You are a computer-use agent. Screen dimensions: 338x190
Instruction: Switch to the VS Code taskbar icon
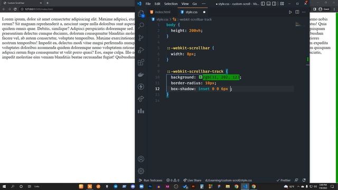[245, 186]
